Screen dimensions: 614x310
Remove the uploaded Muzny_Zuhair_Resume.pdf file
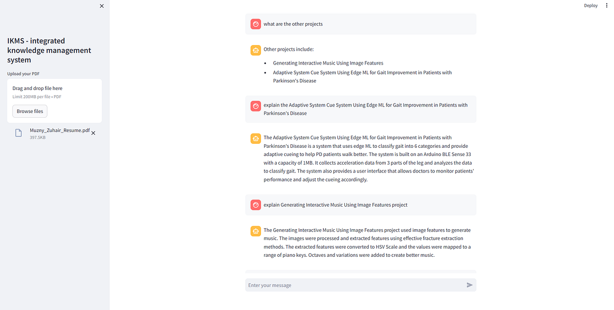(x=93, y=132)
